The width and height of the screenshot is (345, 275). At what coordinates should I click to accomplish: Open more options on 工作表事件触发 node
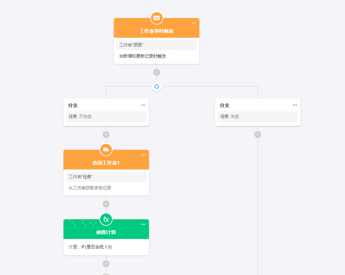coord(194,23)
